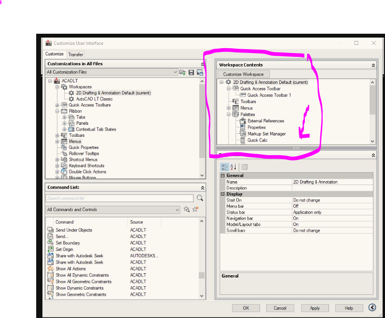Viewport: 385px width, 318px height.
Task: Click the Help button
Action: click(349, 308)
